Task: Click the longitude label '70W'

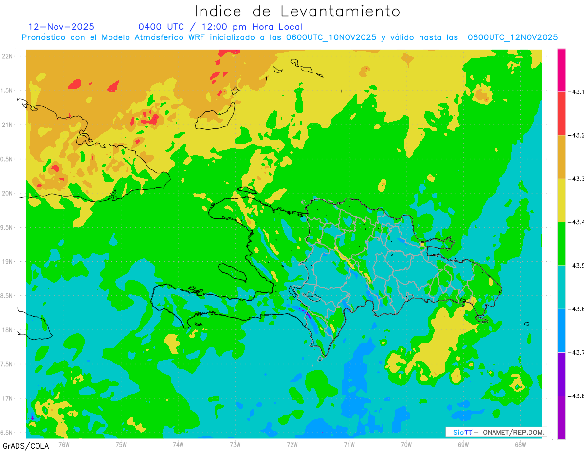Action: point(406,444)
